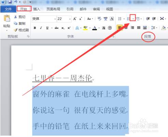Open the Bullets library dropdown arrow
Screen dimensions: 168x137
(x=124, y=19)
